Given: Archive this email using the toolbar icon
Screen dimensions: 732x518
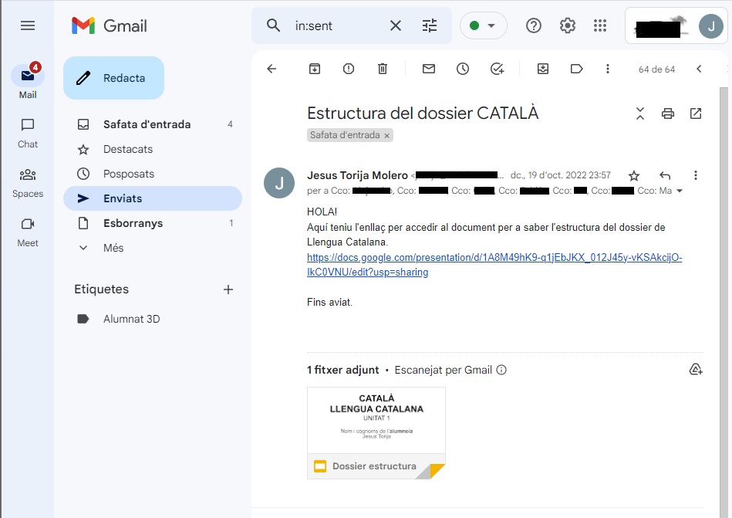Looking at the screenshot, I should [x=315, y=69].
